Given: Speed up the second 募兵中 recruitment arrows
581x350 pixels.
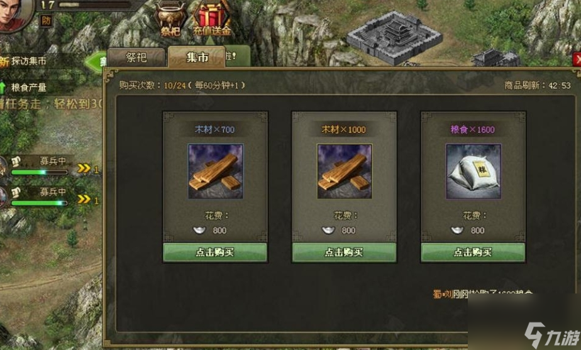Looking at the screenshot, I should tap(84, 199).
